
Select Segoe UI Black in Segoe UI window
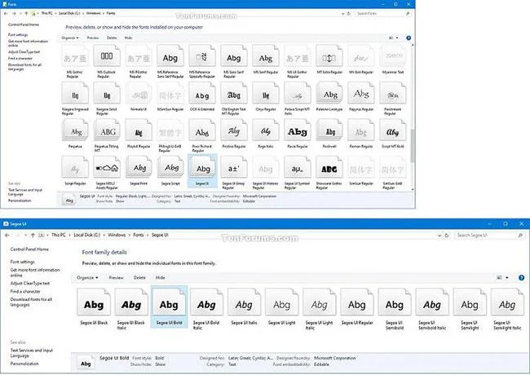click(x=94, y=302)
